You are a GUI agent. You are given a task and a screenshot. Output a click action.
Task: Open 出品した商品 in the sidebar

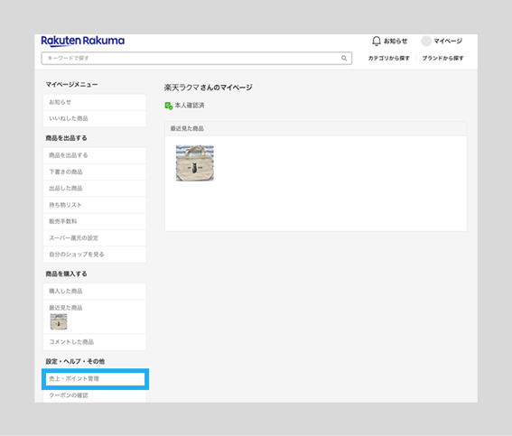[x=95, y=189]
